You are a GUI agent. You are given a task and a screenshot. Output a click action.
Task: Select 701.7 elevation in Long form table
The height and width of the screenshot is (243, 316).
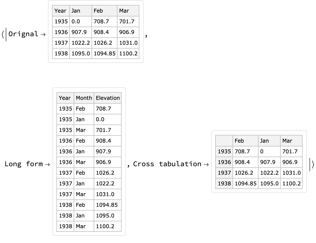(104, 130)
